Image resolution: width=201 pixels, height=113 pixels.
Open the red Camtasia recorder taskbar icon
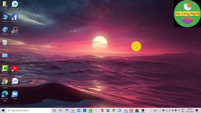pos(131,110)
